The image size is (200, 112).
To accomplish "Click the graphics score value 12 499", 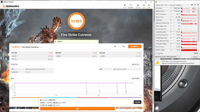I will pos(51,53).
